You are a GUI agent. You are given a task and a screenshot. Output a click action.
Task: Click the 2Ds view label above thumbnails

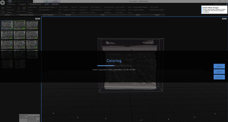point(38,19)
